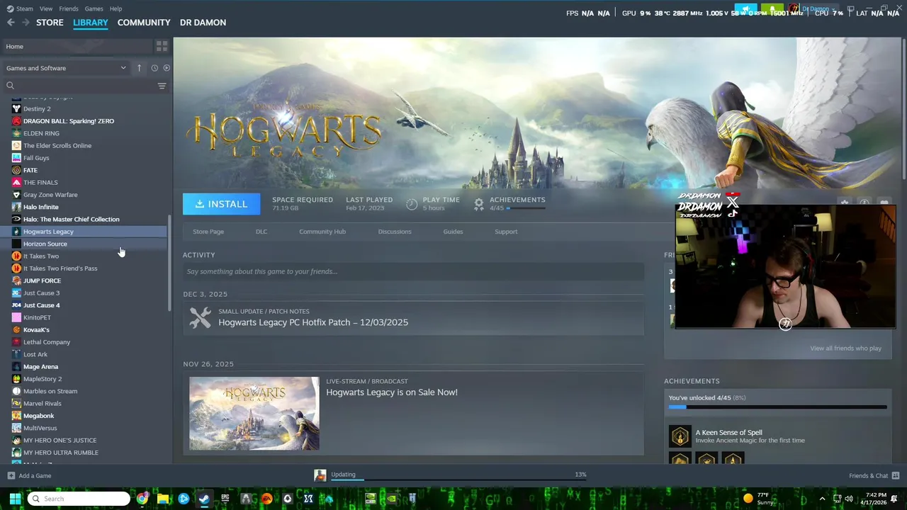The image size is (907, 510).
Task: Select Horizon Source in the library
Action: coord(45,244)
